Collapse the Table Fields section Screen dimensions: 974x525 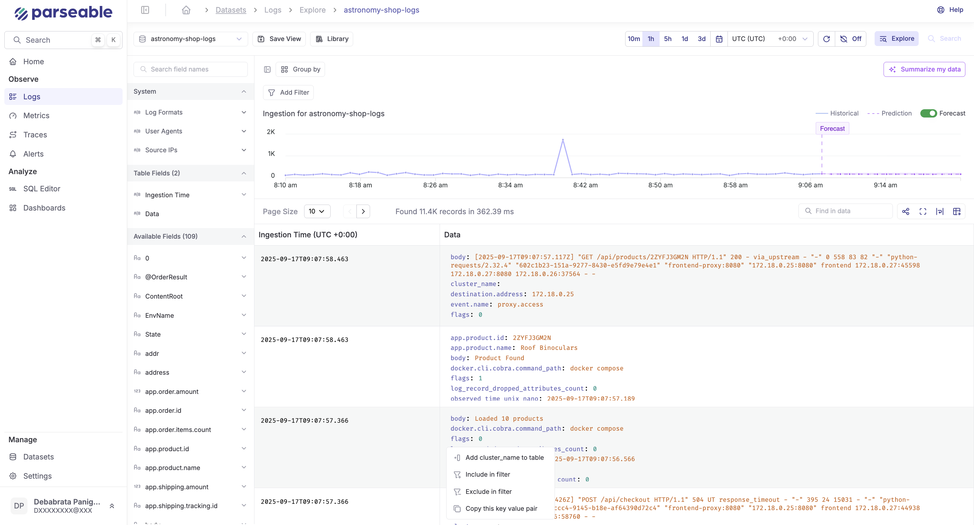[244, 173]
